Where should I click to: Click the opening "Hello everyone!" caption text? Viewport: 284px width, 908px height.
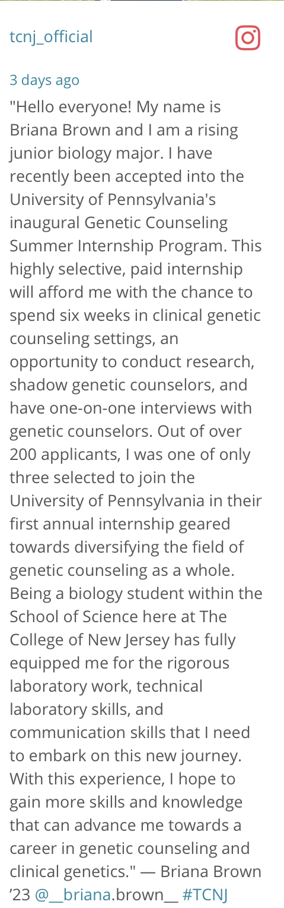pyautogui.click(x=71, y=107)
